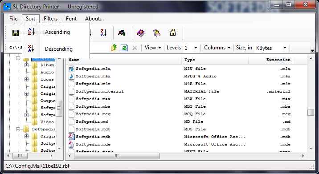319x174 pixels.
Task: Click the tree panel horizontal scrollbar thumb
Action: click(20, 156)
